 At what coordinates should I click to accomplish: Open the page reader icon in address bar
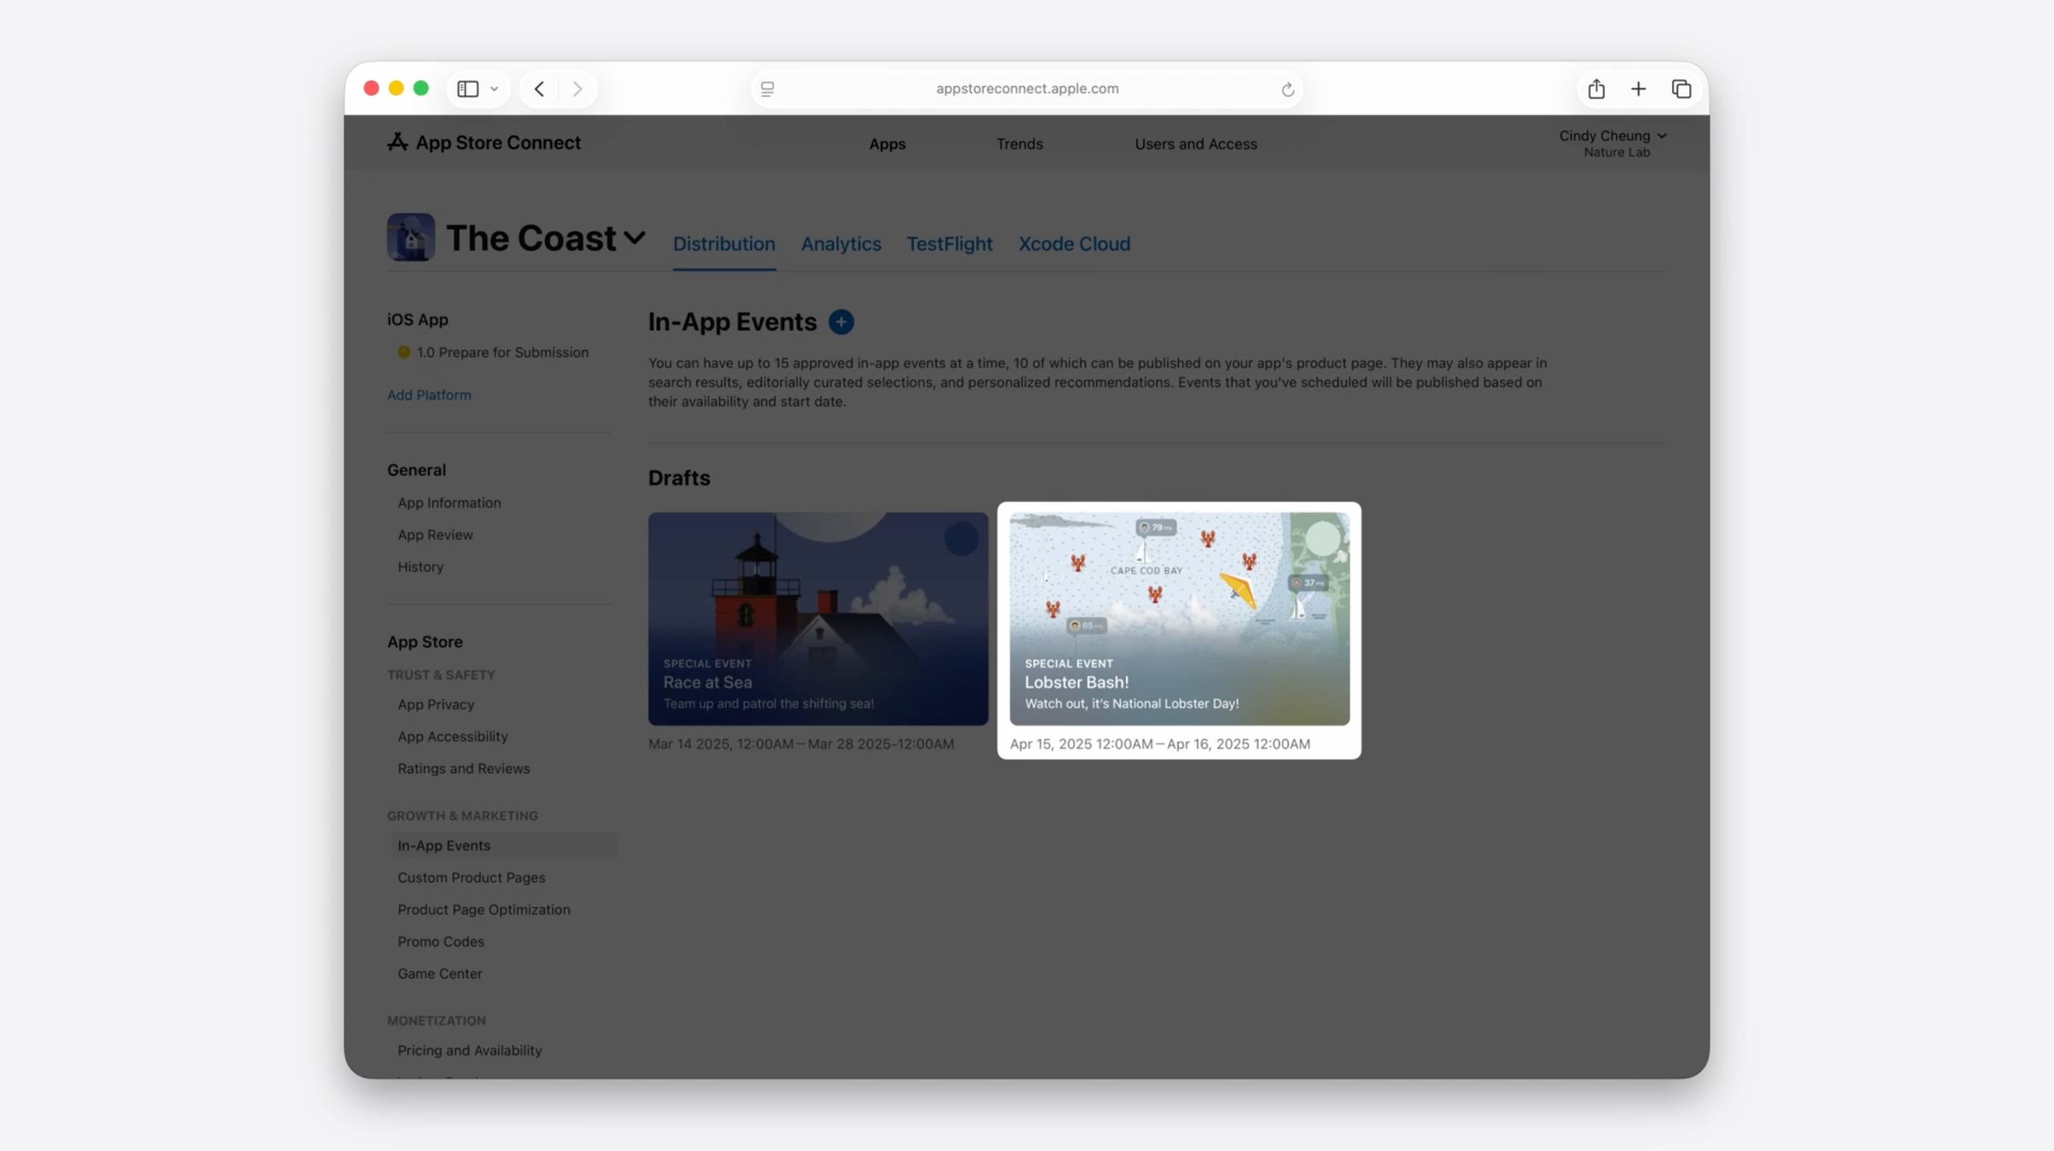(x=767, y=89)
